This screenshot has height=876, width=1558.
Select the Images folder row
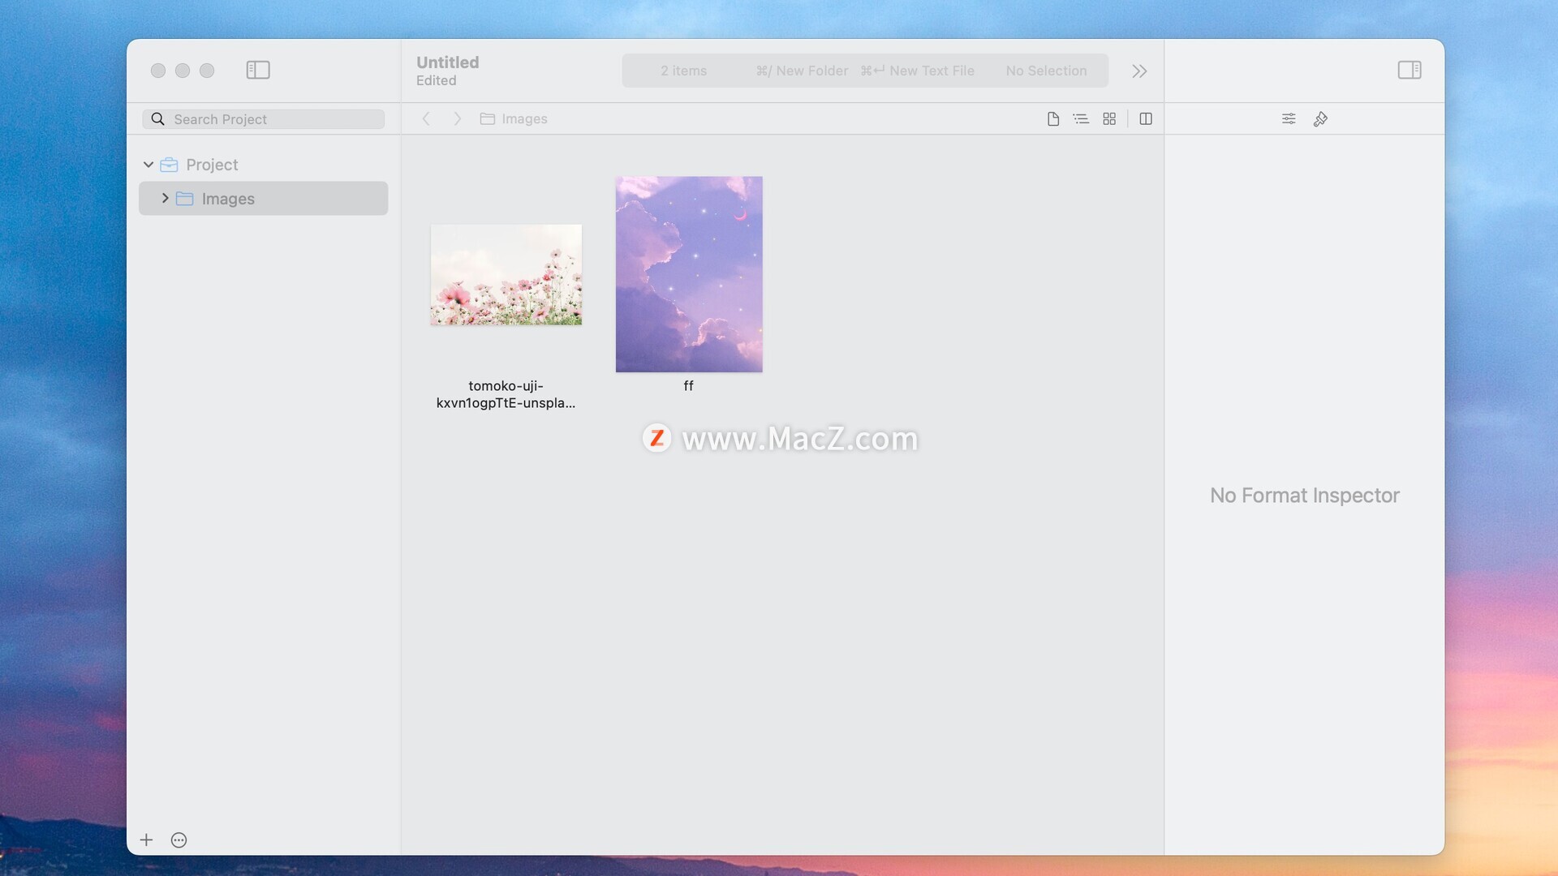click(263, 198)
